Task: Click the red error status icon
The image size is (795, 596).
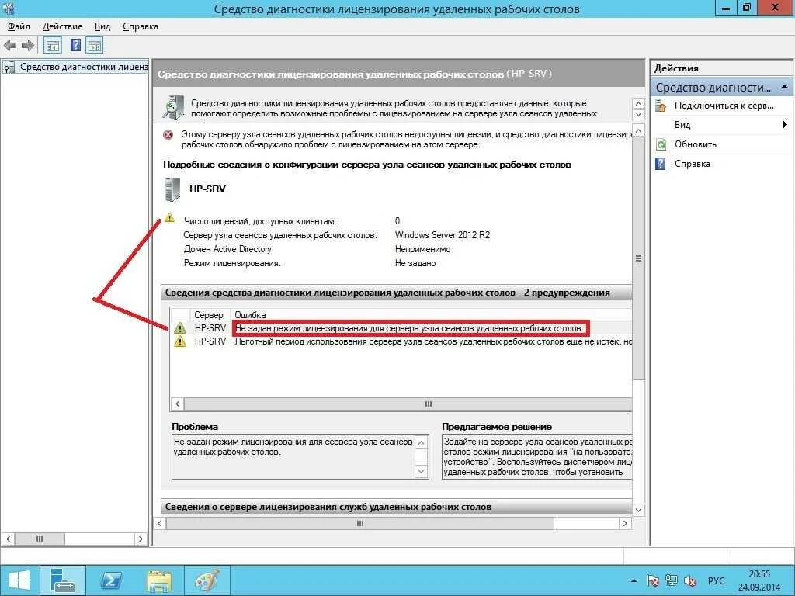Action: pos(168,135)
